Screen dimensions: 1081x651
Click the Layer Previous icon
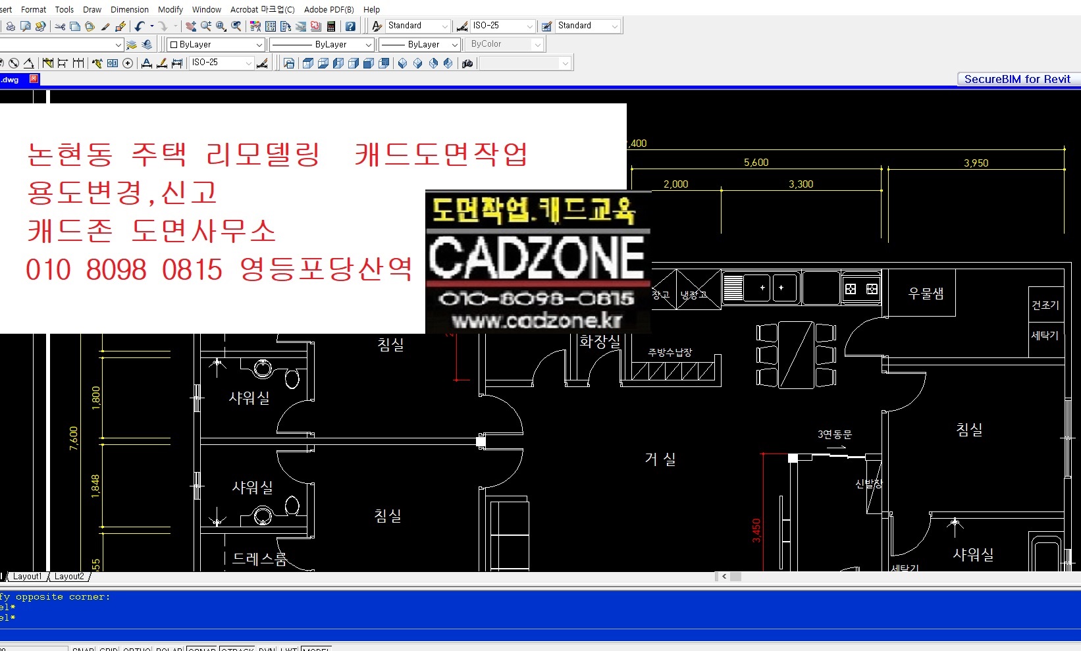(x=147, y=45)
